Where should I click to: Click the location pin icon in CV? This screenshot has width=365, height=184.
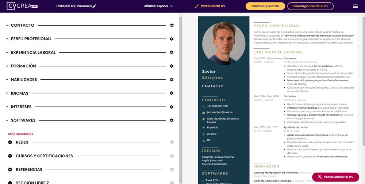[204, 119]
